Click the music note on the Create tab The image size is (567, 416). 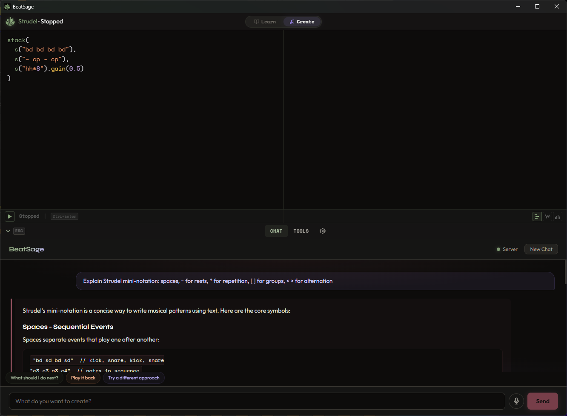292,22
